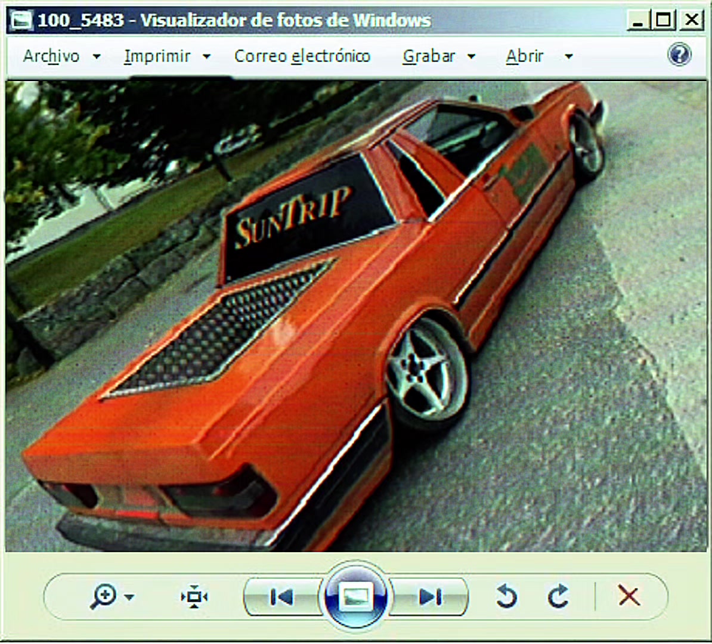
Task: Expand the Imprimir dropdown arrow
Action: click(206, 57)
